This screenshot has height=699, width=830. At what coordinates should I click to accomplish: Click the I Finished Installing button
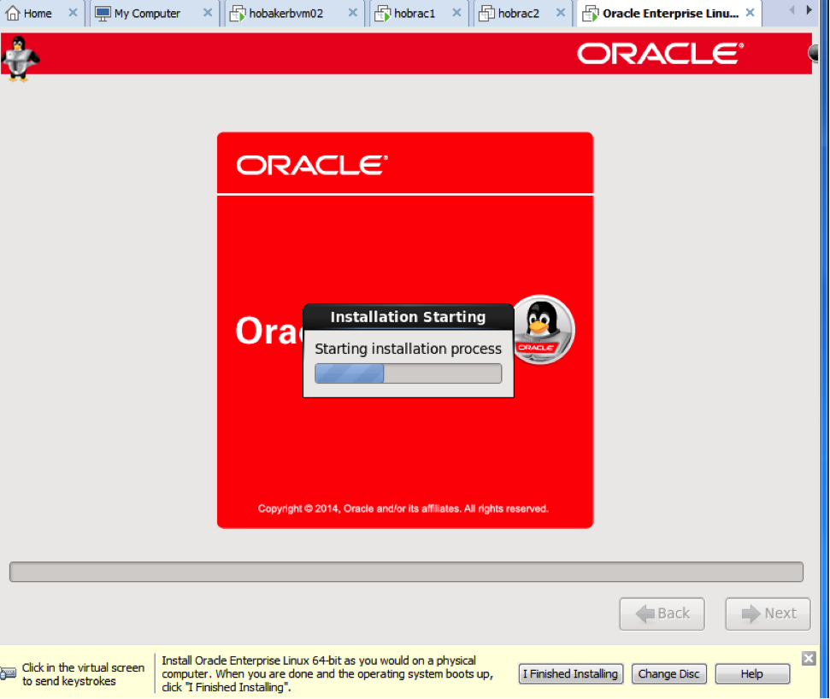[x=570, y=673]
